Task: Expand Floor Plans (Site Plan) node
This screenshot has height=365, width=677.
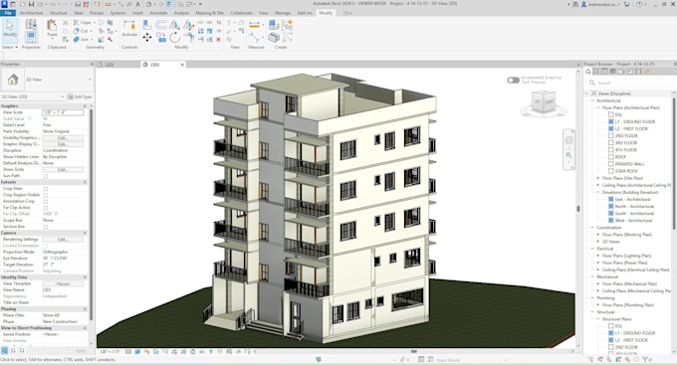Action: tap(598, 178)
